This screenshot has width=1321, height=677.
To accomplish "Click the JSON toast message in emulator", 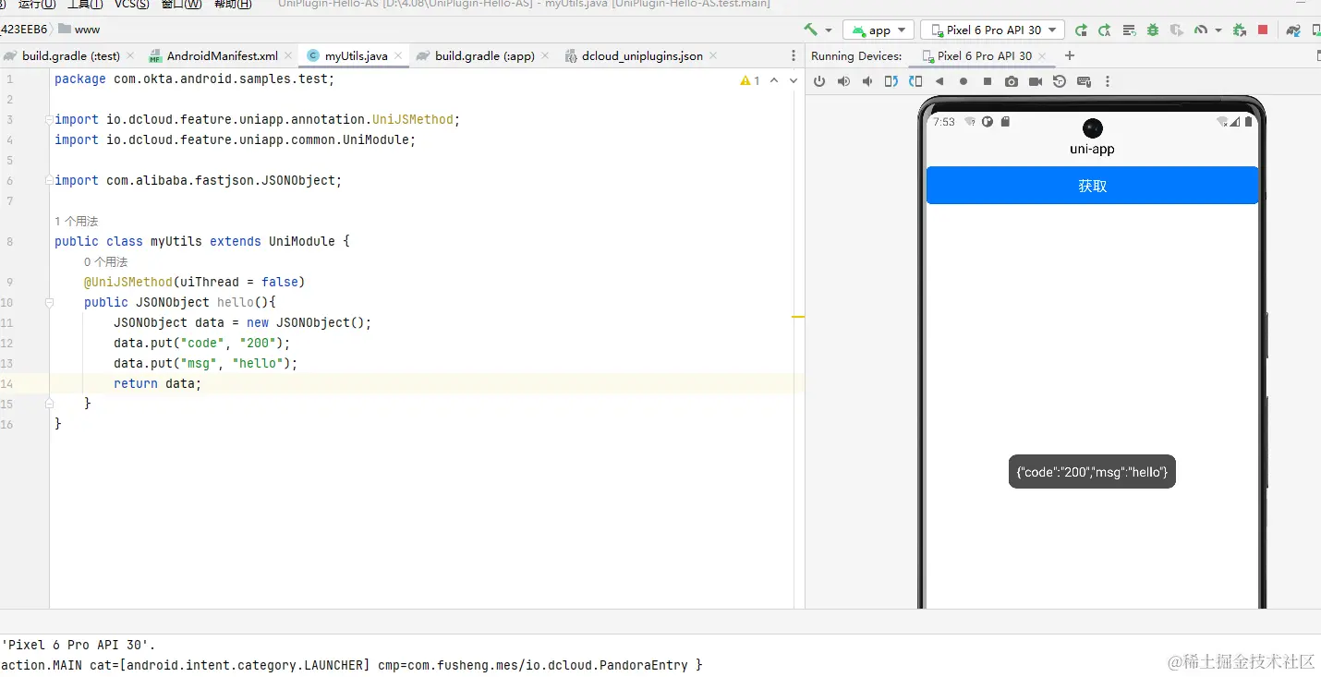I will click(1092, 472).
